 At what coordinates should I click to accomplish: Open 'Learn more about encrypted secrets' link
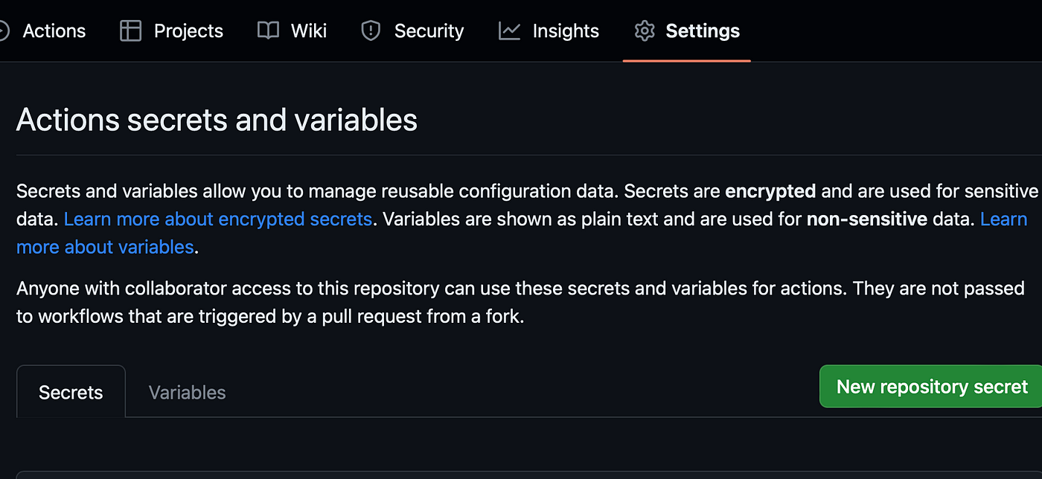218,219
